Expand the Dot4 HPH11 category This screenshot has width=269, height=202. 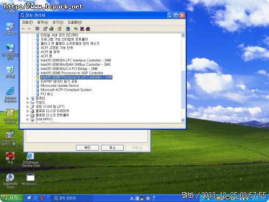point(27,120)
